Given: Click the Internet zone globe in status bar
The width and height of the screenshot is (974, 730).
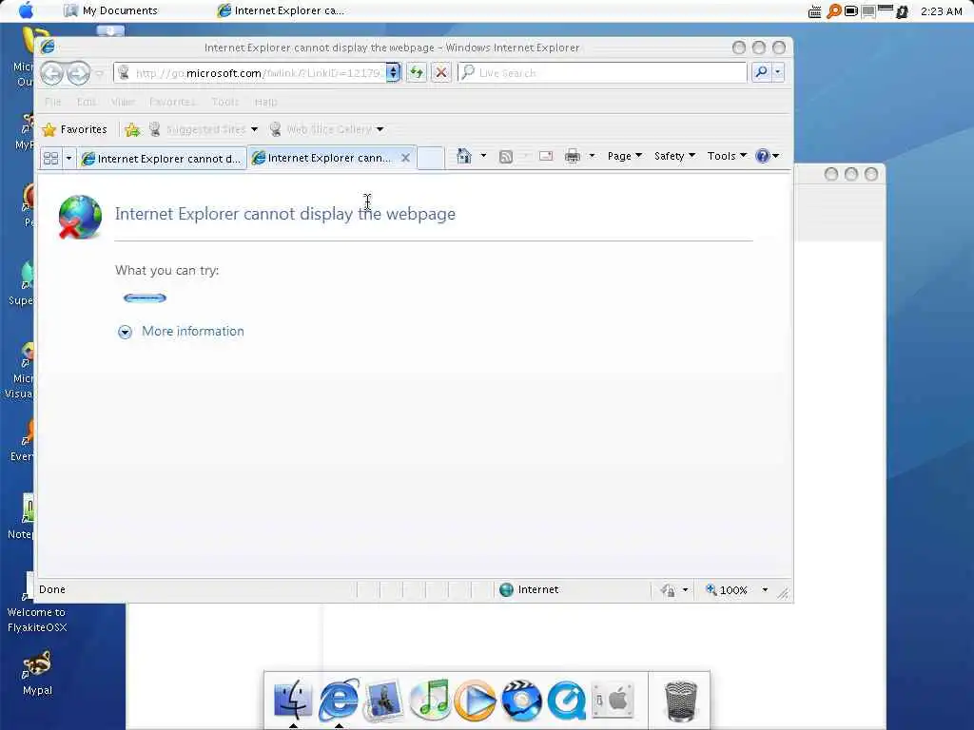Looking at the screenshot, I should (x=506, y=589).
